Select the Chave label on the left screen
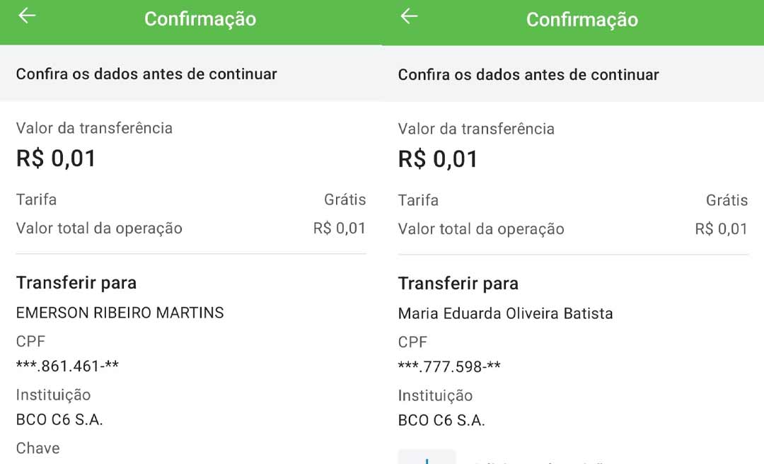Image resolution: width=764 pixels, height=464 pixels. coord(37,448)
